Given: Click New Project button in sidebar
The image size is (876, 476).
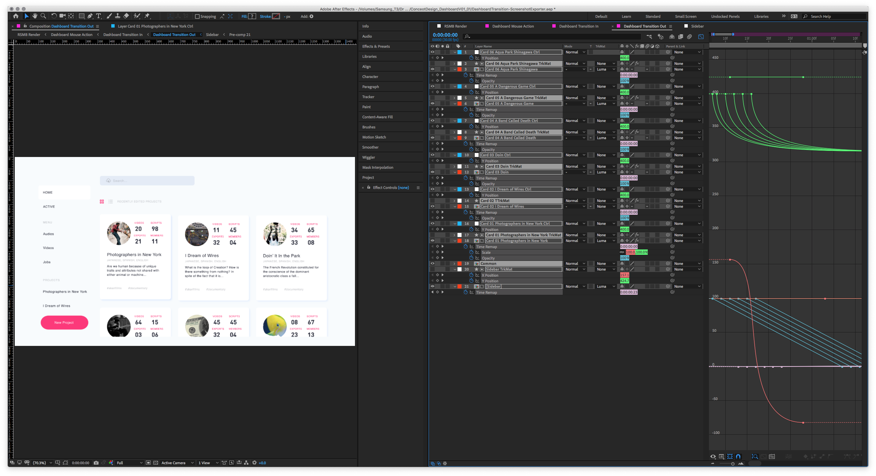Looking at the screenshot, I should point(63,322).
